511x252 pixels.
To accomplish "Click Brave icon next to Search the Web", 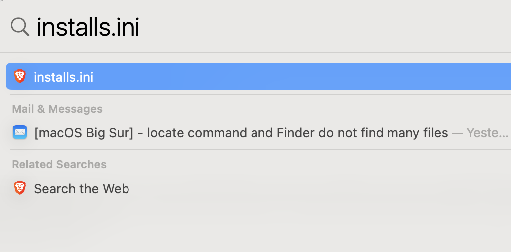I will (x=20, y=188).
